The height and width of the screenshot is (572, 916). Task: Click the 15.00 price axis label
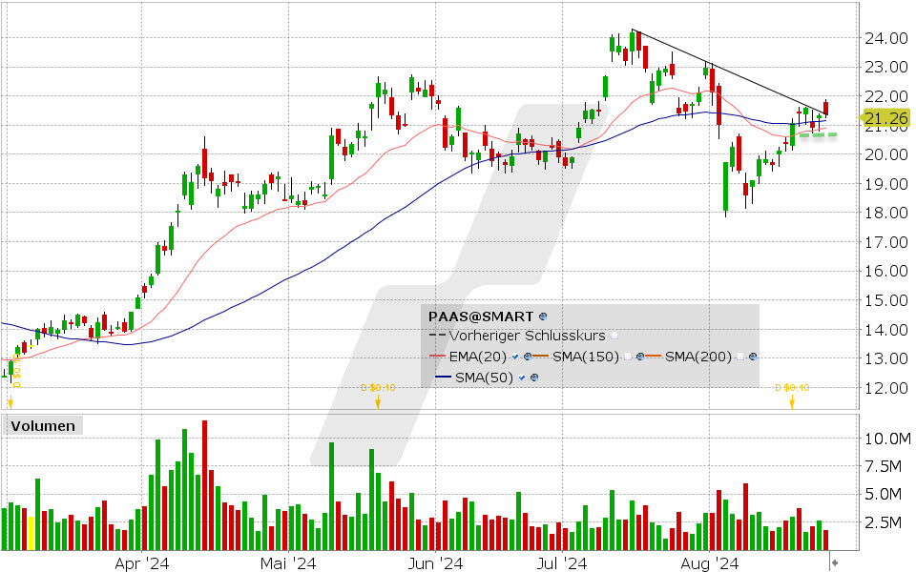[x=885, y=300]
